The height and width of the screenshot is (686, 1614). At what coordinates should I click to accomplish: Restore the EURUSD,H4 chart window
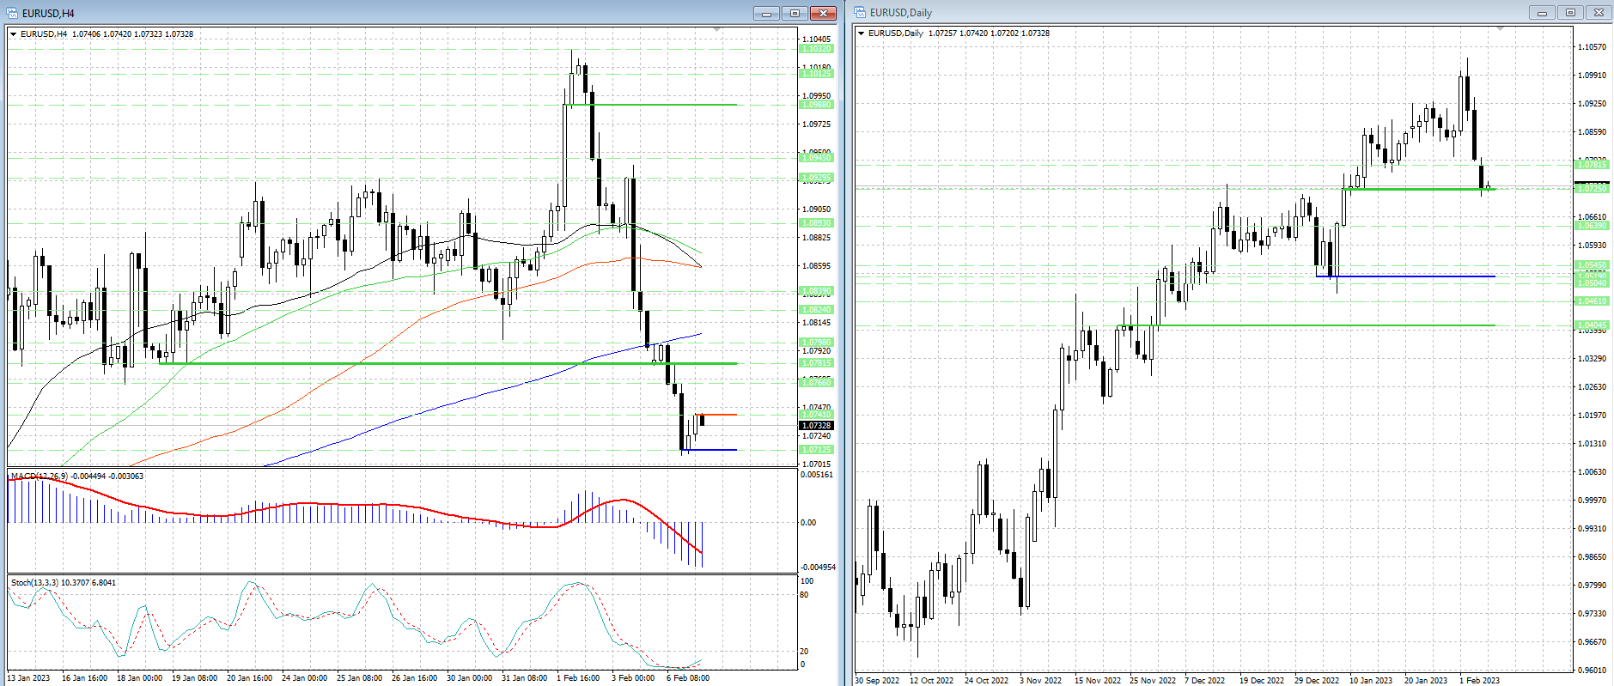pyautogui.click(x=795, y=13)
